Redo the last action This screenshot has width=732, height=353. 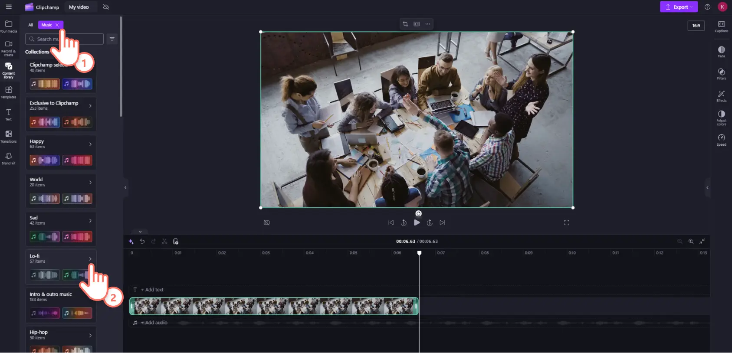(x=153, y=242)
